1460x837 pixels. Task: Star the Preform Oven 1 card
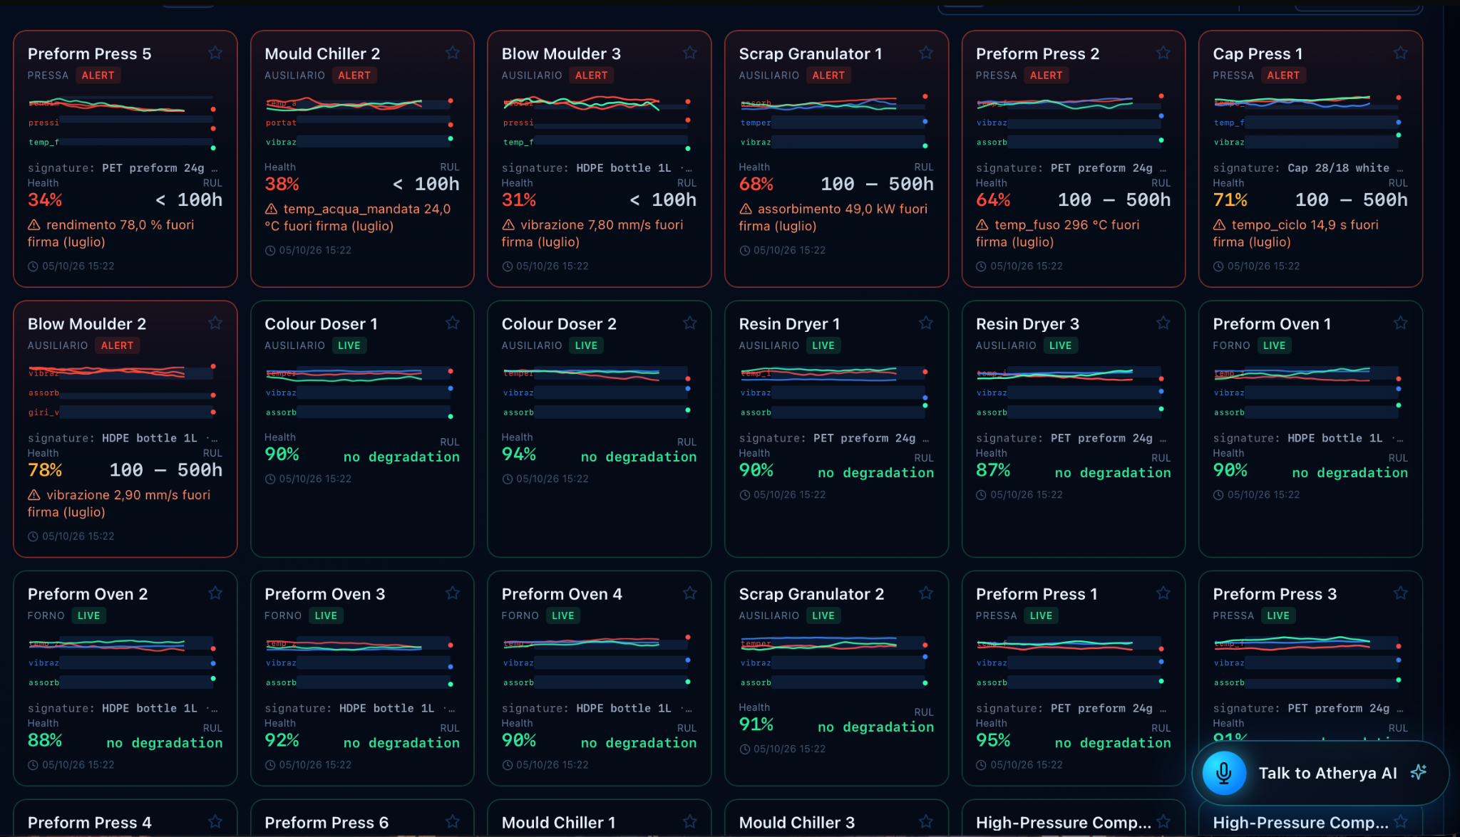[x=1400, y=323]
